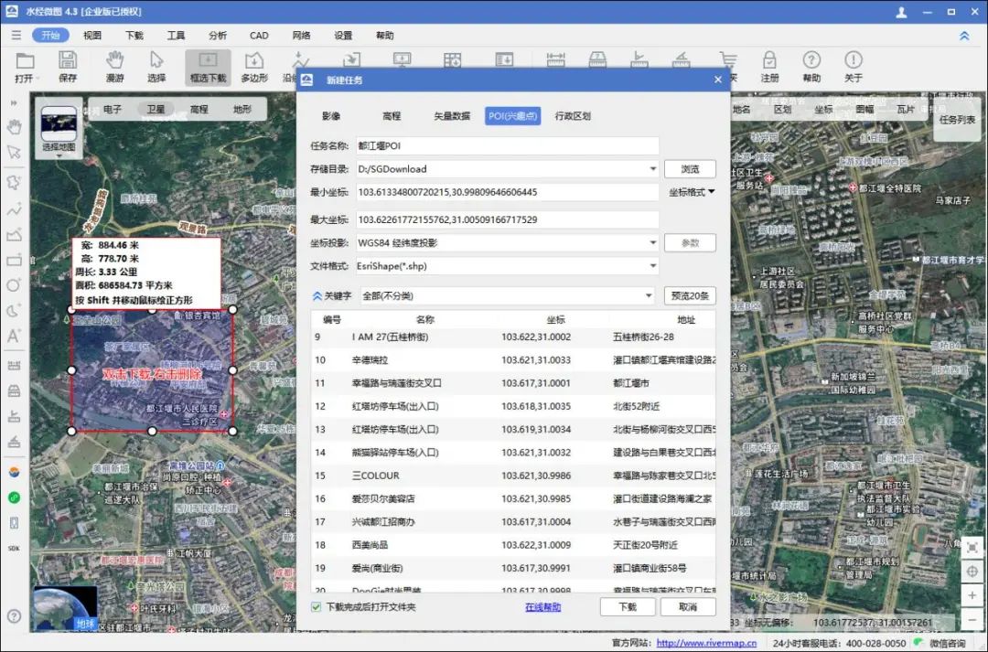Click the 打开 (Open) folder icon

26,61
